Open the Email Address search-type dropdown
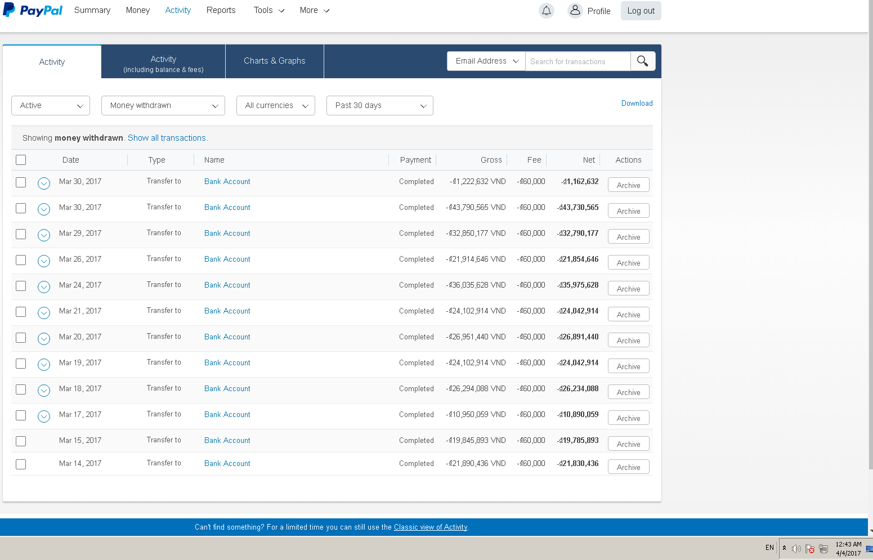This screenshot has height=560, width=873. pos(486,61)
